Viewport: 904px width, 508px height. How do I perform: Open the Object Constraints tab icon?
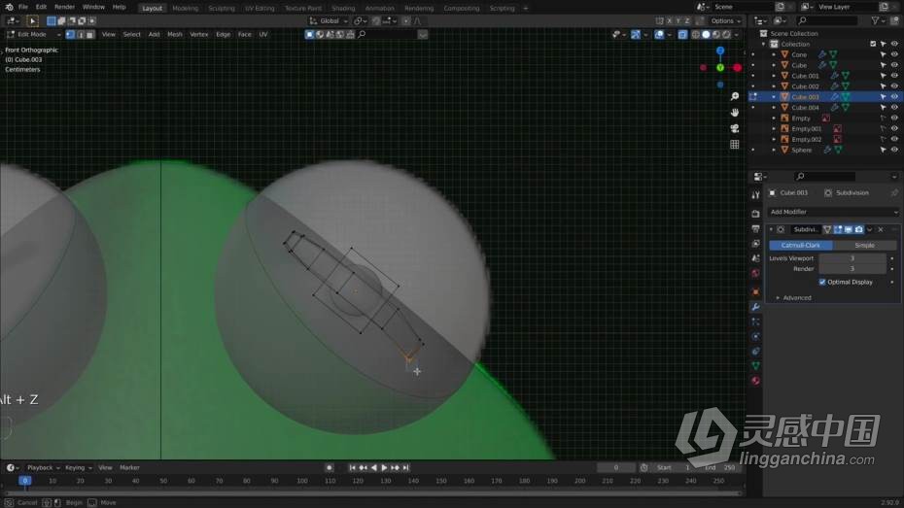pos(755,352)
